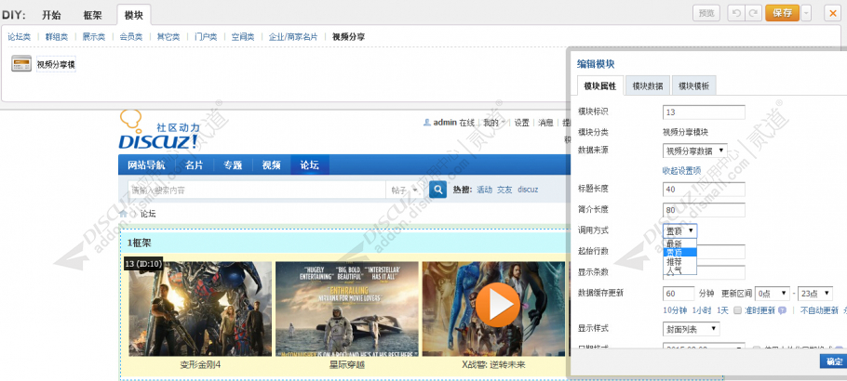This screenshot has height=381, width=847.
Task: Click the redo arrow in DIY toolbar
Action: coord(753,14)
